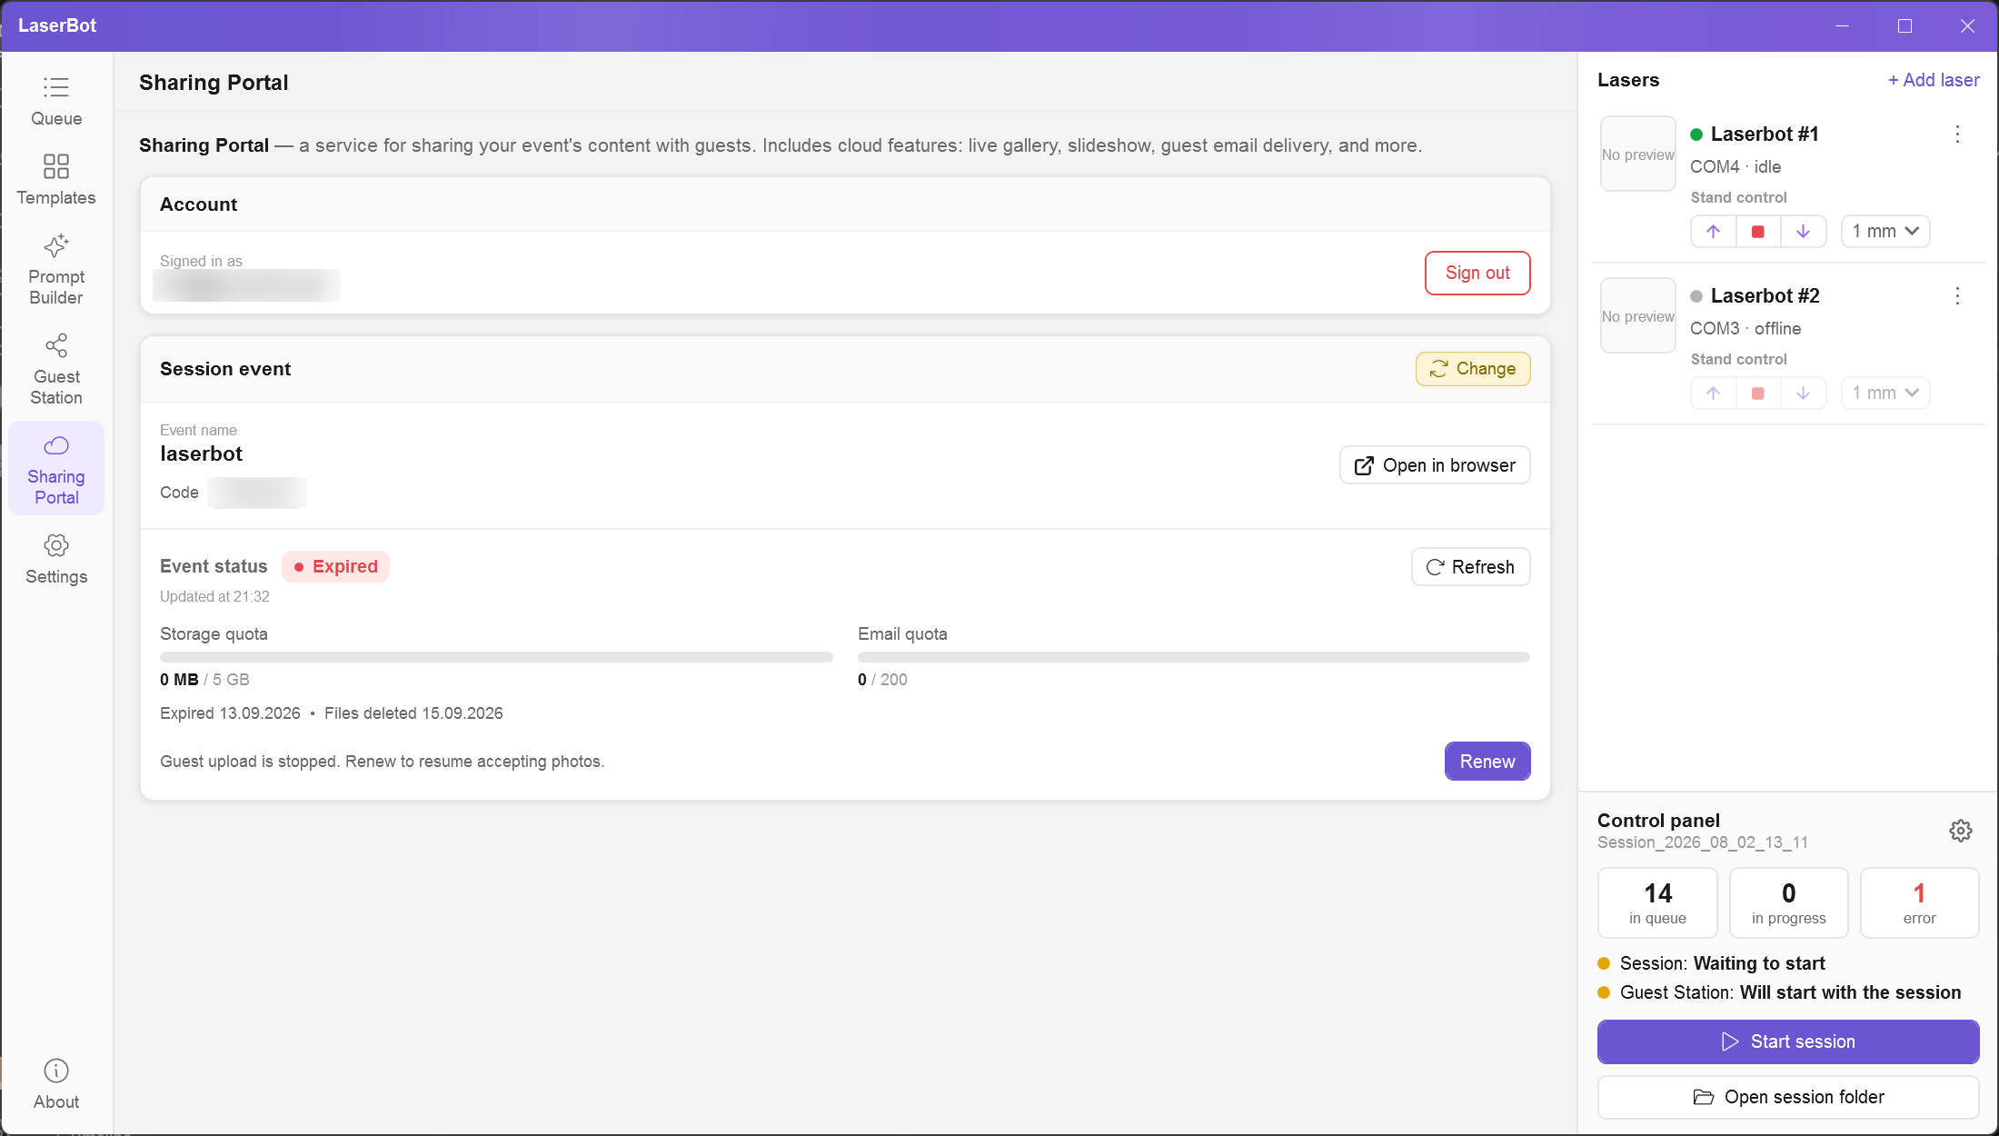The image size is (1999, 1136).
Task: Stop Laserbot #2 stand movement
Action: tap(1758, 394)
